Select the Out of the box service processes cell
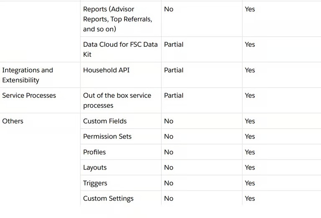 [x=117, y=100]
